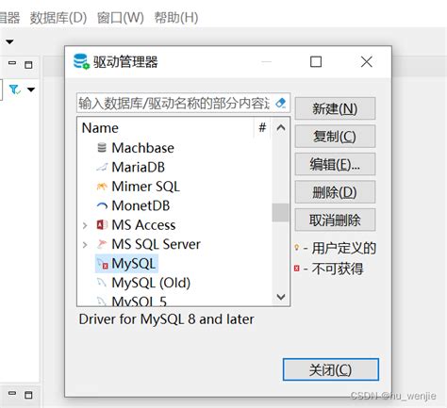Image resolution: width=447 pixels, height=408 pixels.
Task: Click the Name column header
Action: coord(166,128)
